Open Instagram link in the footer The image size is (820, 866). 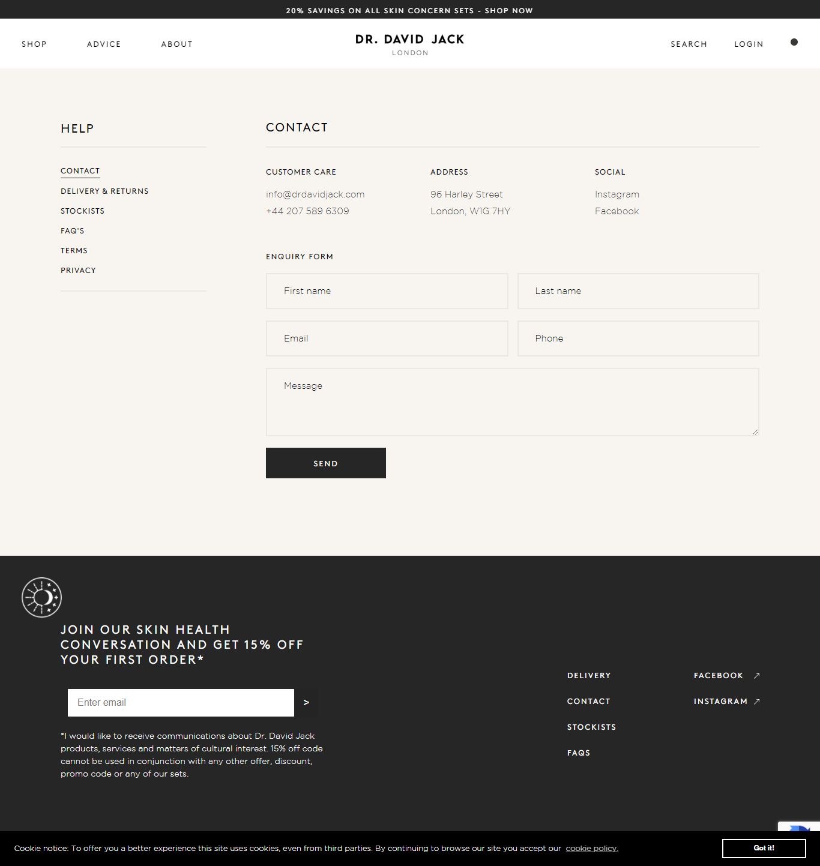[x=720, y=702]
